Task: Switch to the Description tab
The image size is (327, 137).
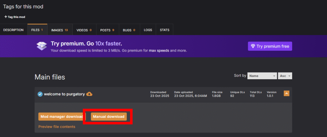Action: coord(13,30)
